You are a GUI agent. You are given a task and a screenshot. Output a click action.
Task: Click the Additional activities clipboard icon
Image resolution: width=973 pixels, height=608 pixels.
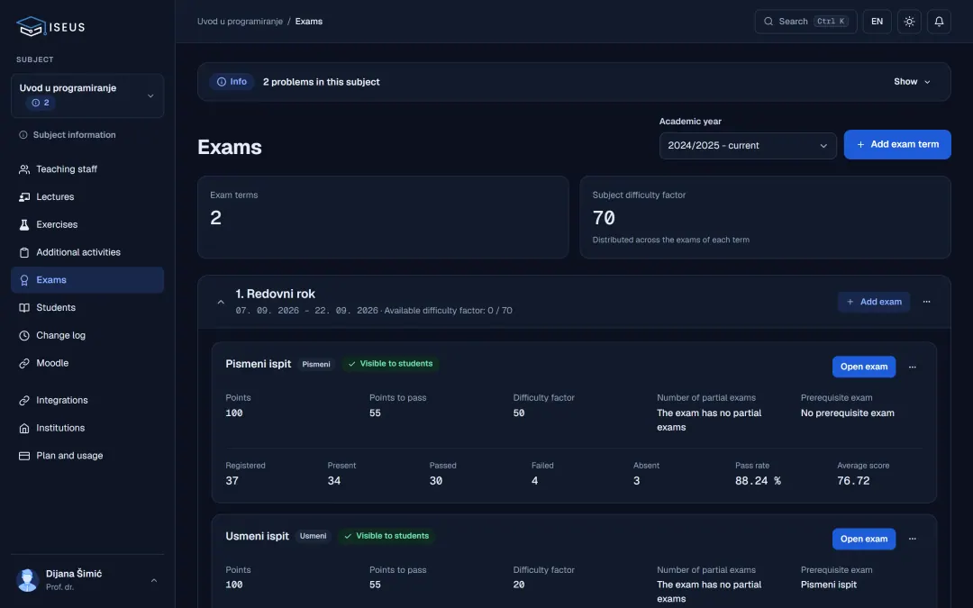24,252
